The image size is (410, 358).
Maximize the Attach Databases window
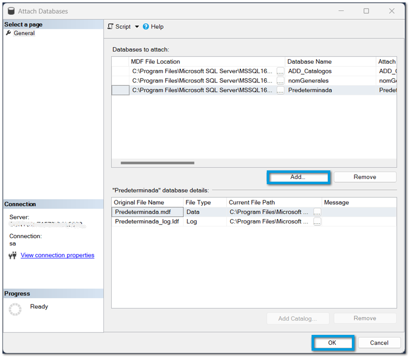coord(366,11)
